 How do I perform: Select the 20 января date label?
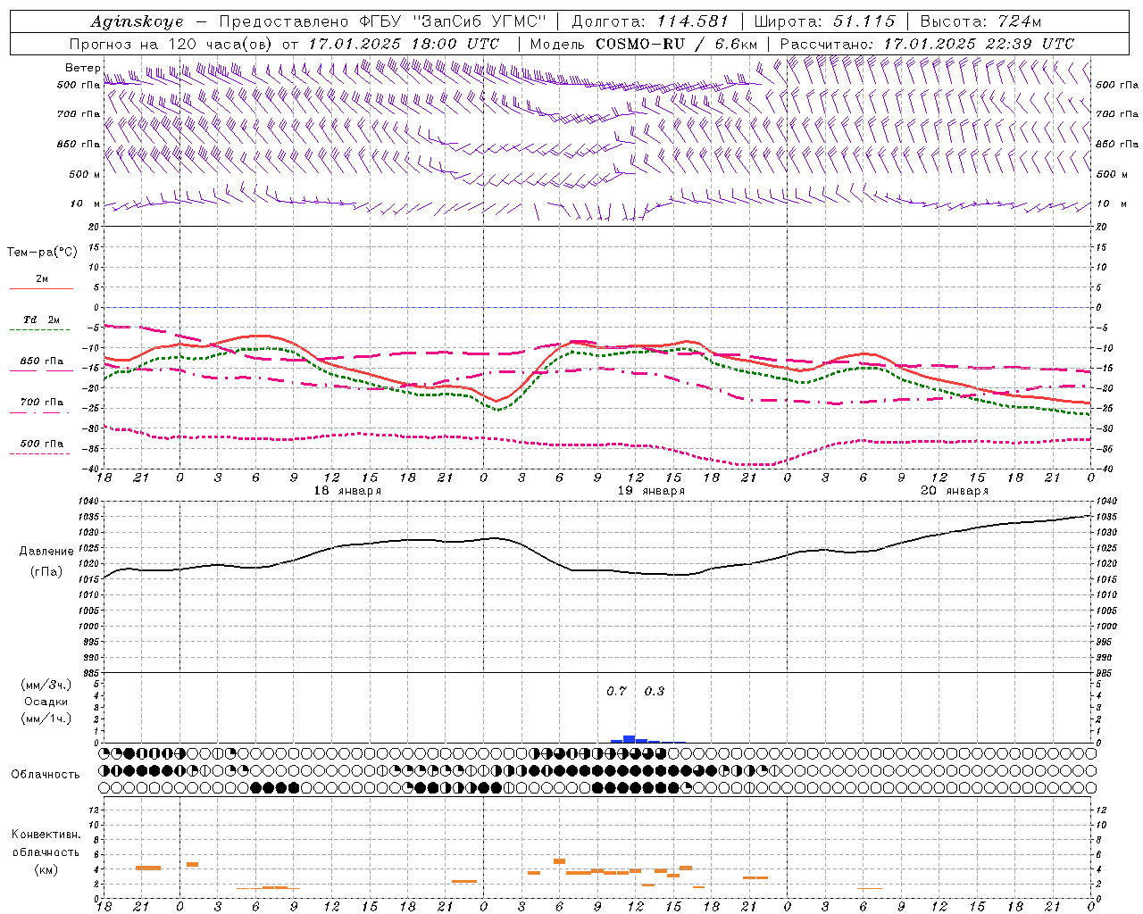955,491
